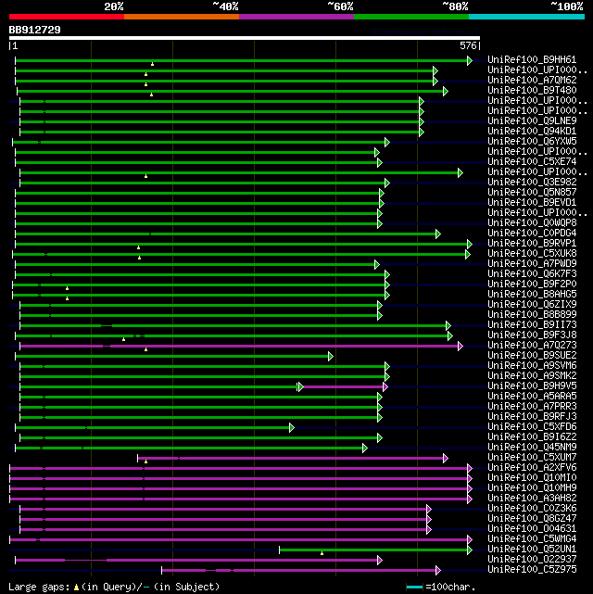Select the yellow gap marker under B8AHG5 bar
593x594 pixels.
click(x=67, y=299)
